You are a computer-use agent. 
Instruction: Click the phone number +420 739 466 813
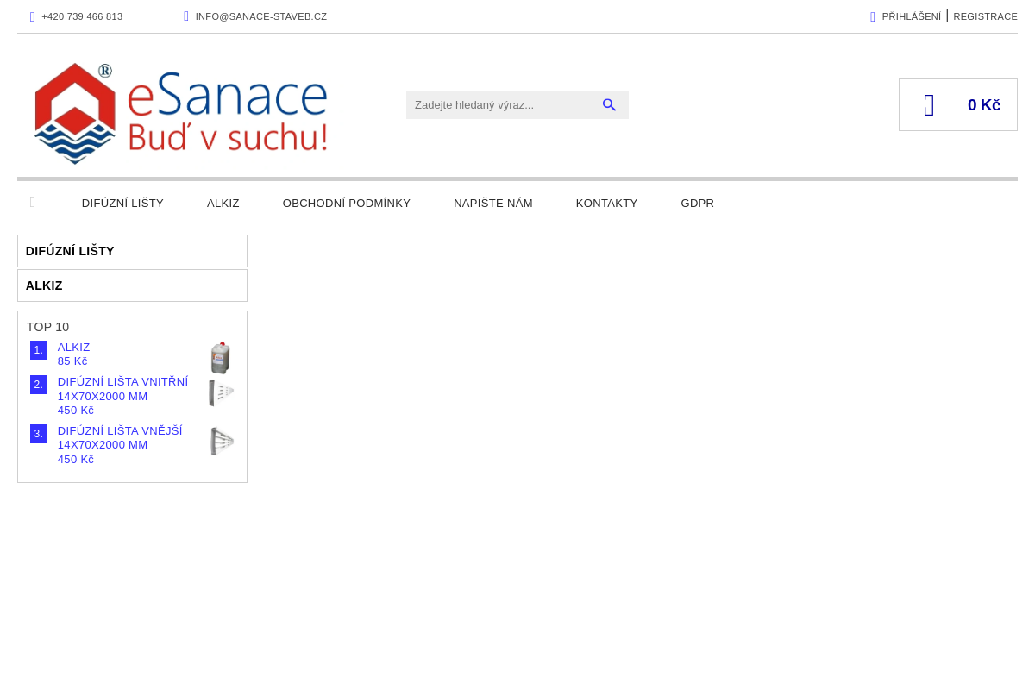click(x=82, y=16)
